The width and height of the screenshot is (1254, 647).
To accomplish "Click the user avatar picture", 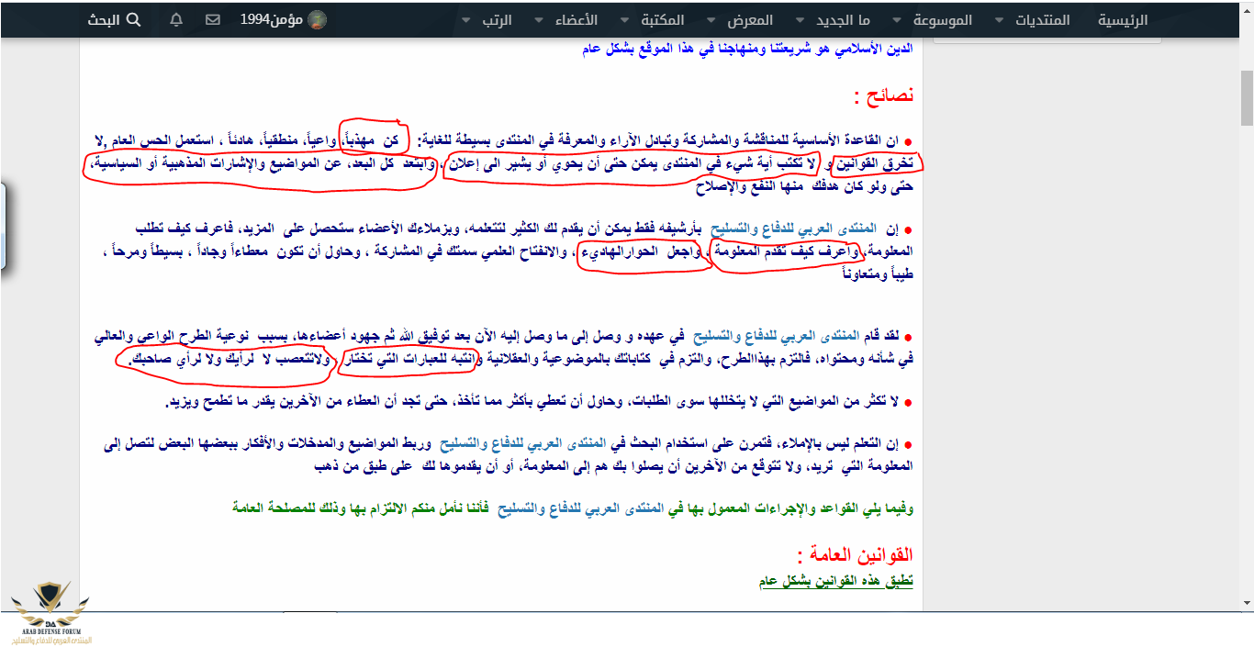I will [x=317, y=19].
